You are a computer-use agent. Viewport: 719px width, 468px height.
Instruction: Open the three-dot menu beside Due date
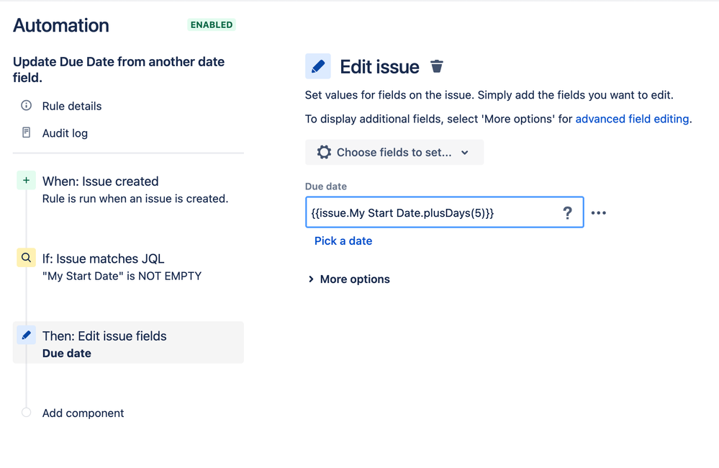pyautogui.click(x=599, y=213)
